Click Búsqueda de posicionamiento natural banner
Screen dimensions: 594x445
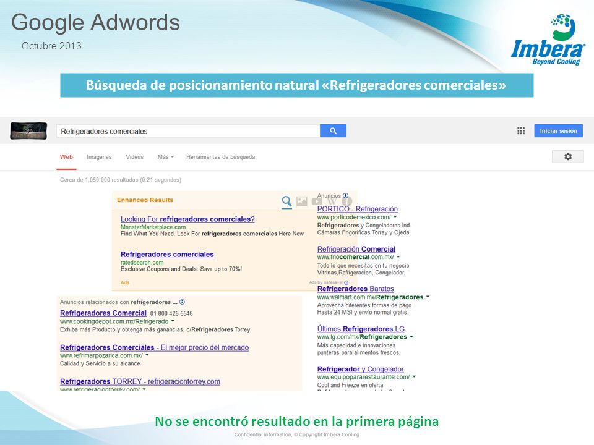(x=296, y=85)
